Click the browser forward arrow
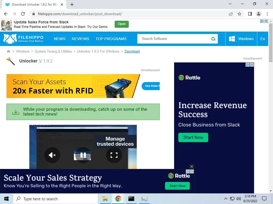 click(x=14, y=14)
